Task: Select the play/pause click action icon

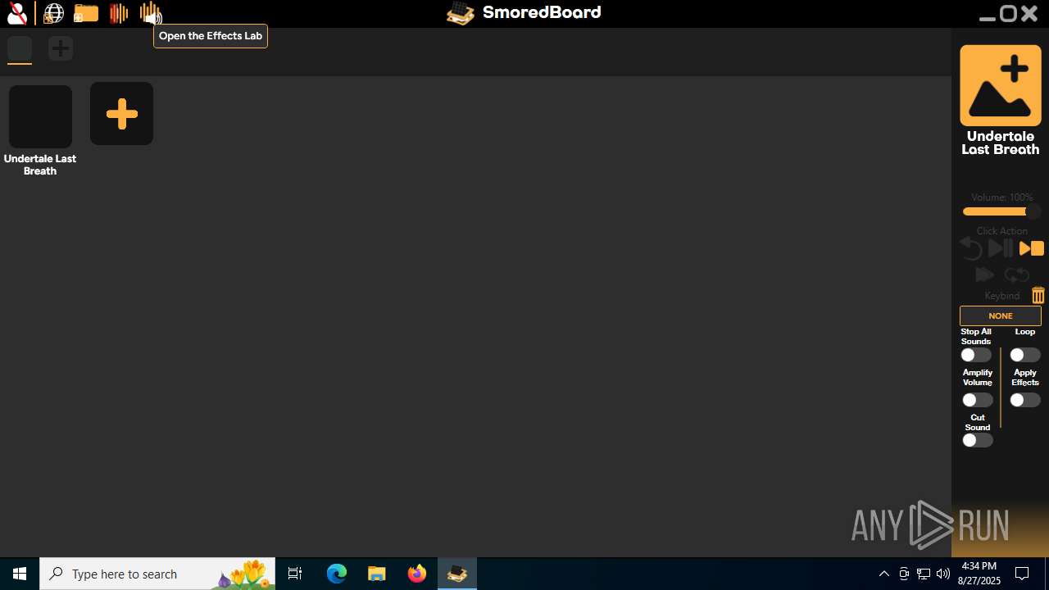Action: (x=1001, y=248)
